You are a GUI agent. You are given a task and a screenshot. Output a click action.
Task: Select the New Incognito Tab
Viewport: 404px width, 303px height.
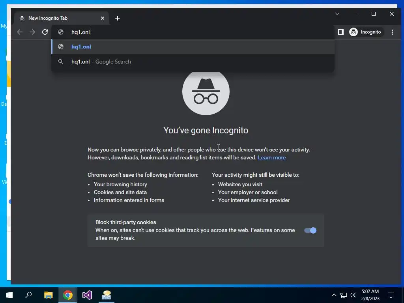pyautogui.click(x=62, y=18)
